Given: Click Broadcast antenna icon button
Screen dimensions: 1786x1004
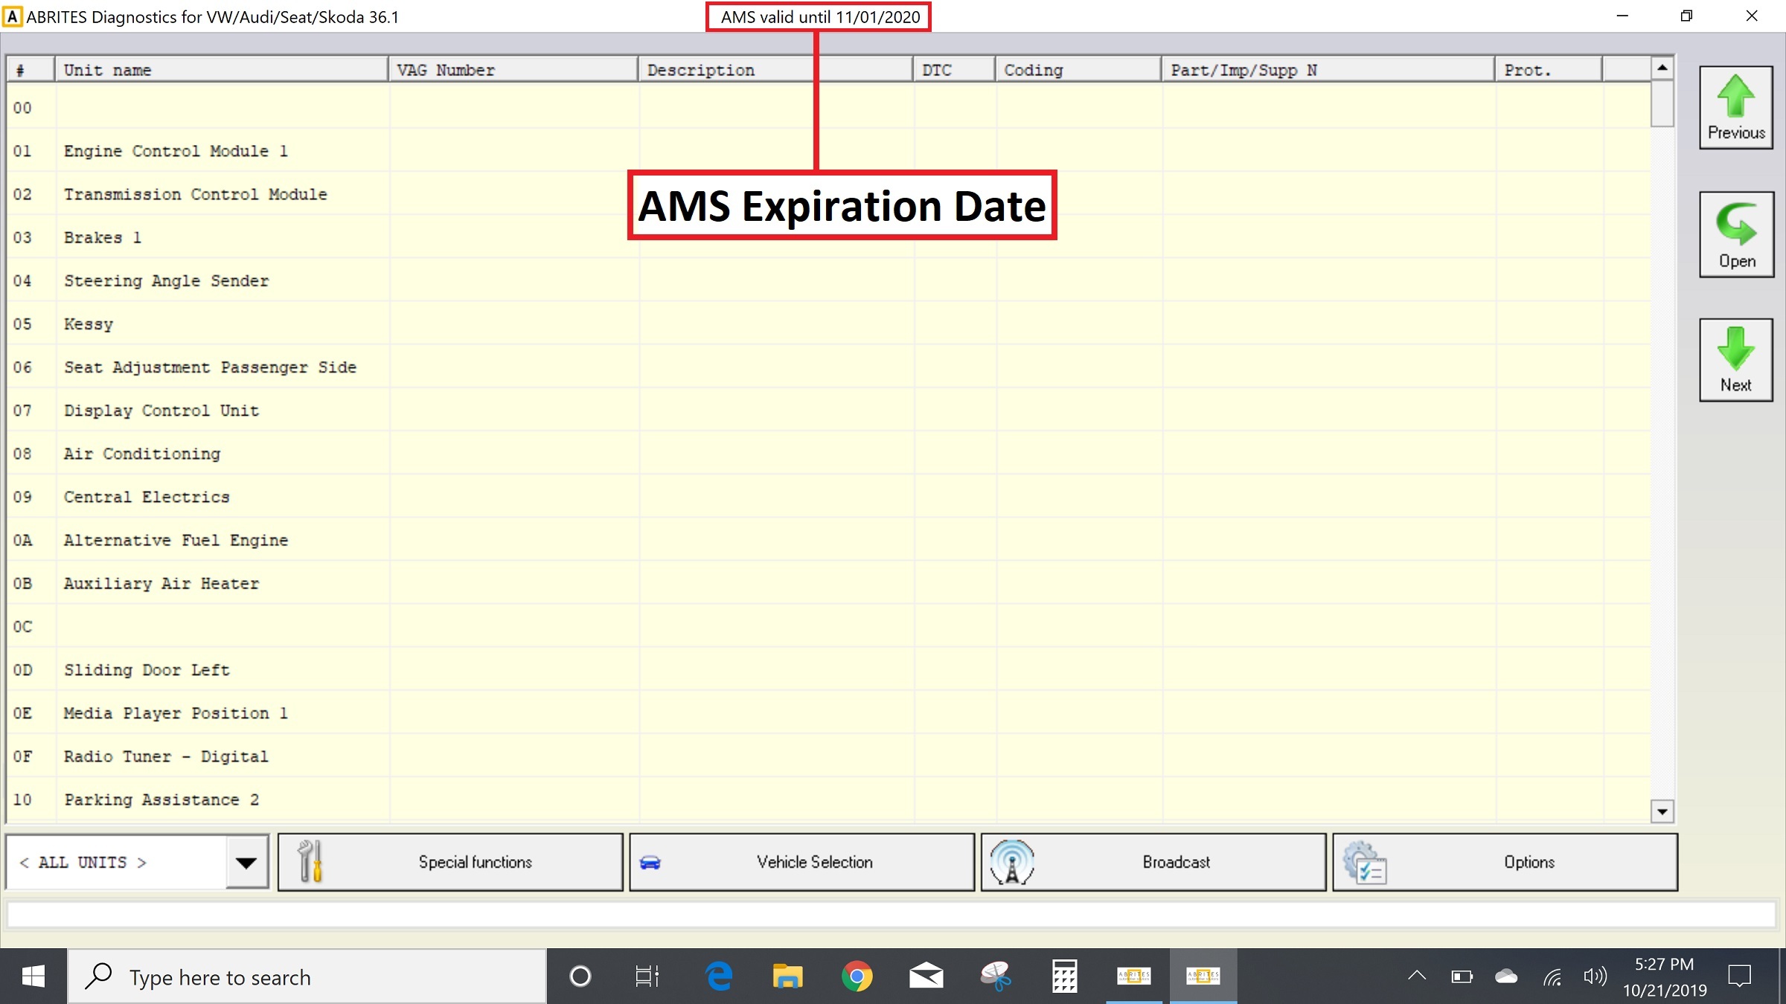Looking at the screenshot, I should click(x=1153, y=862).
